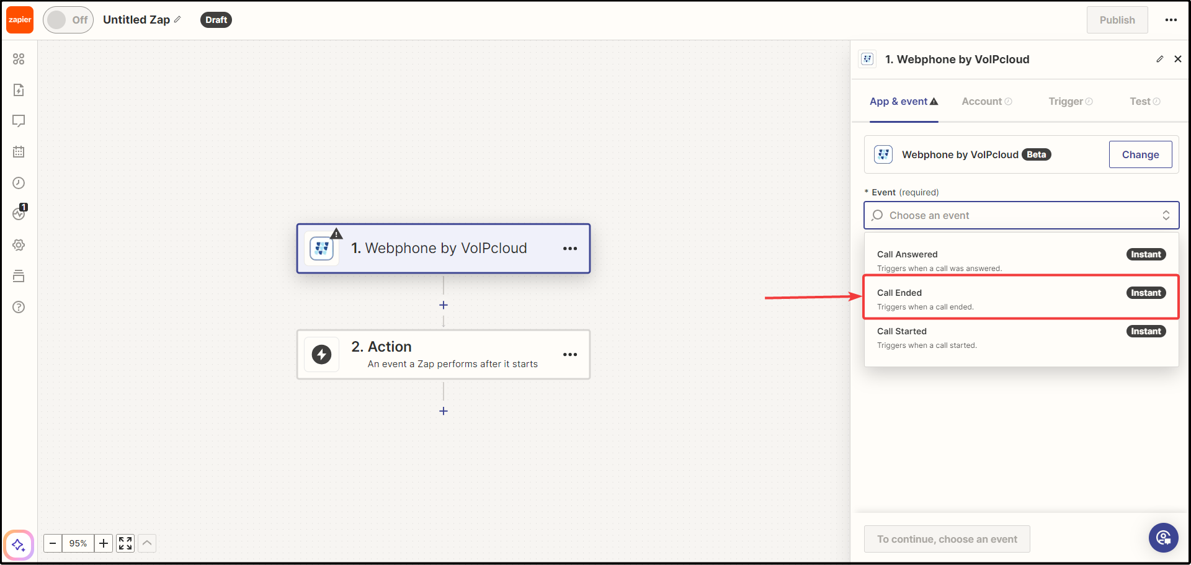Select the Call Ended event option

[x=1021, y=298]
